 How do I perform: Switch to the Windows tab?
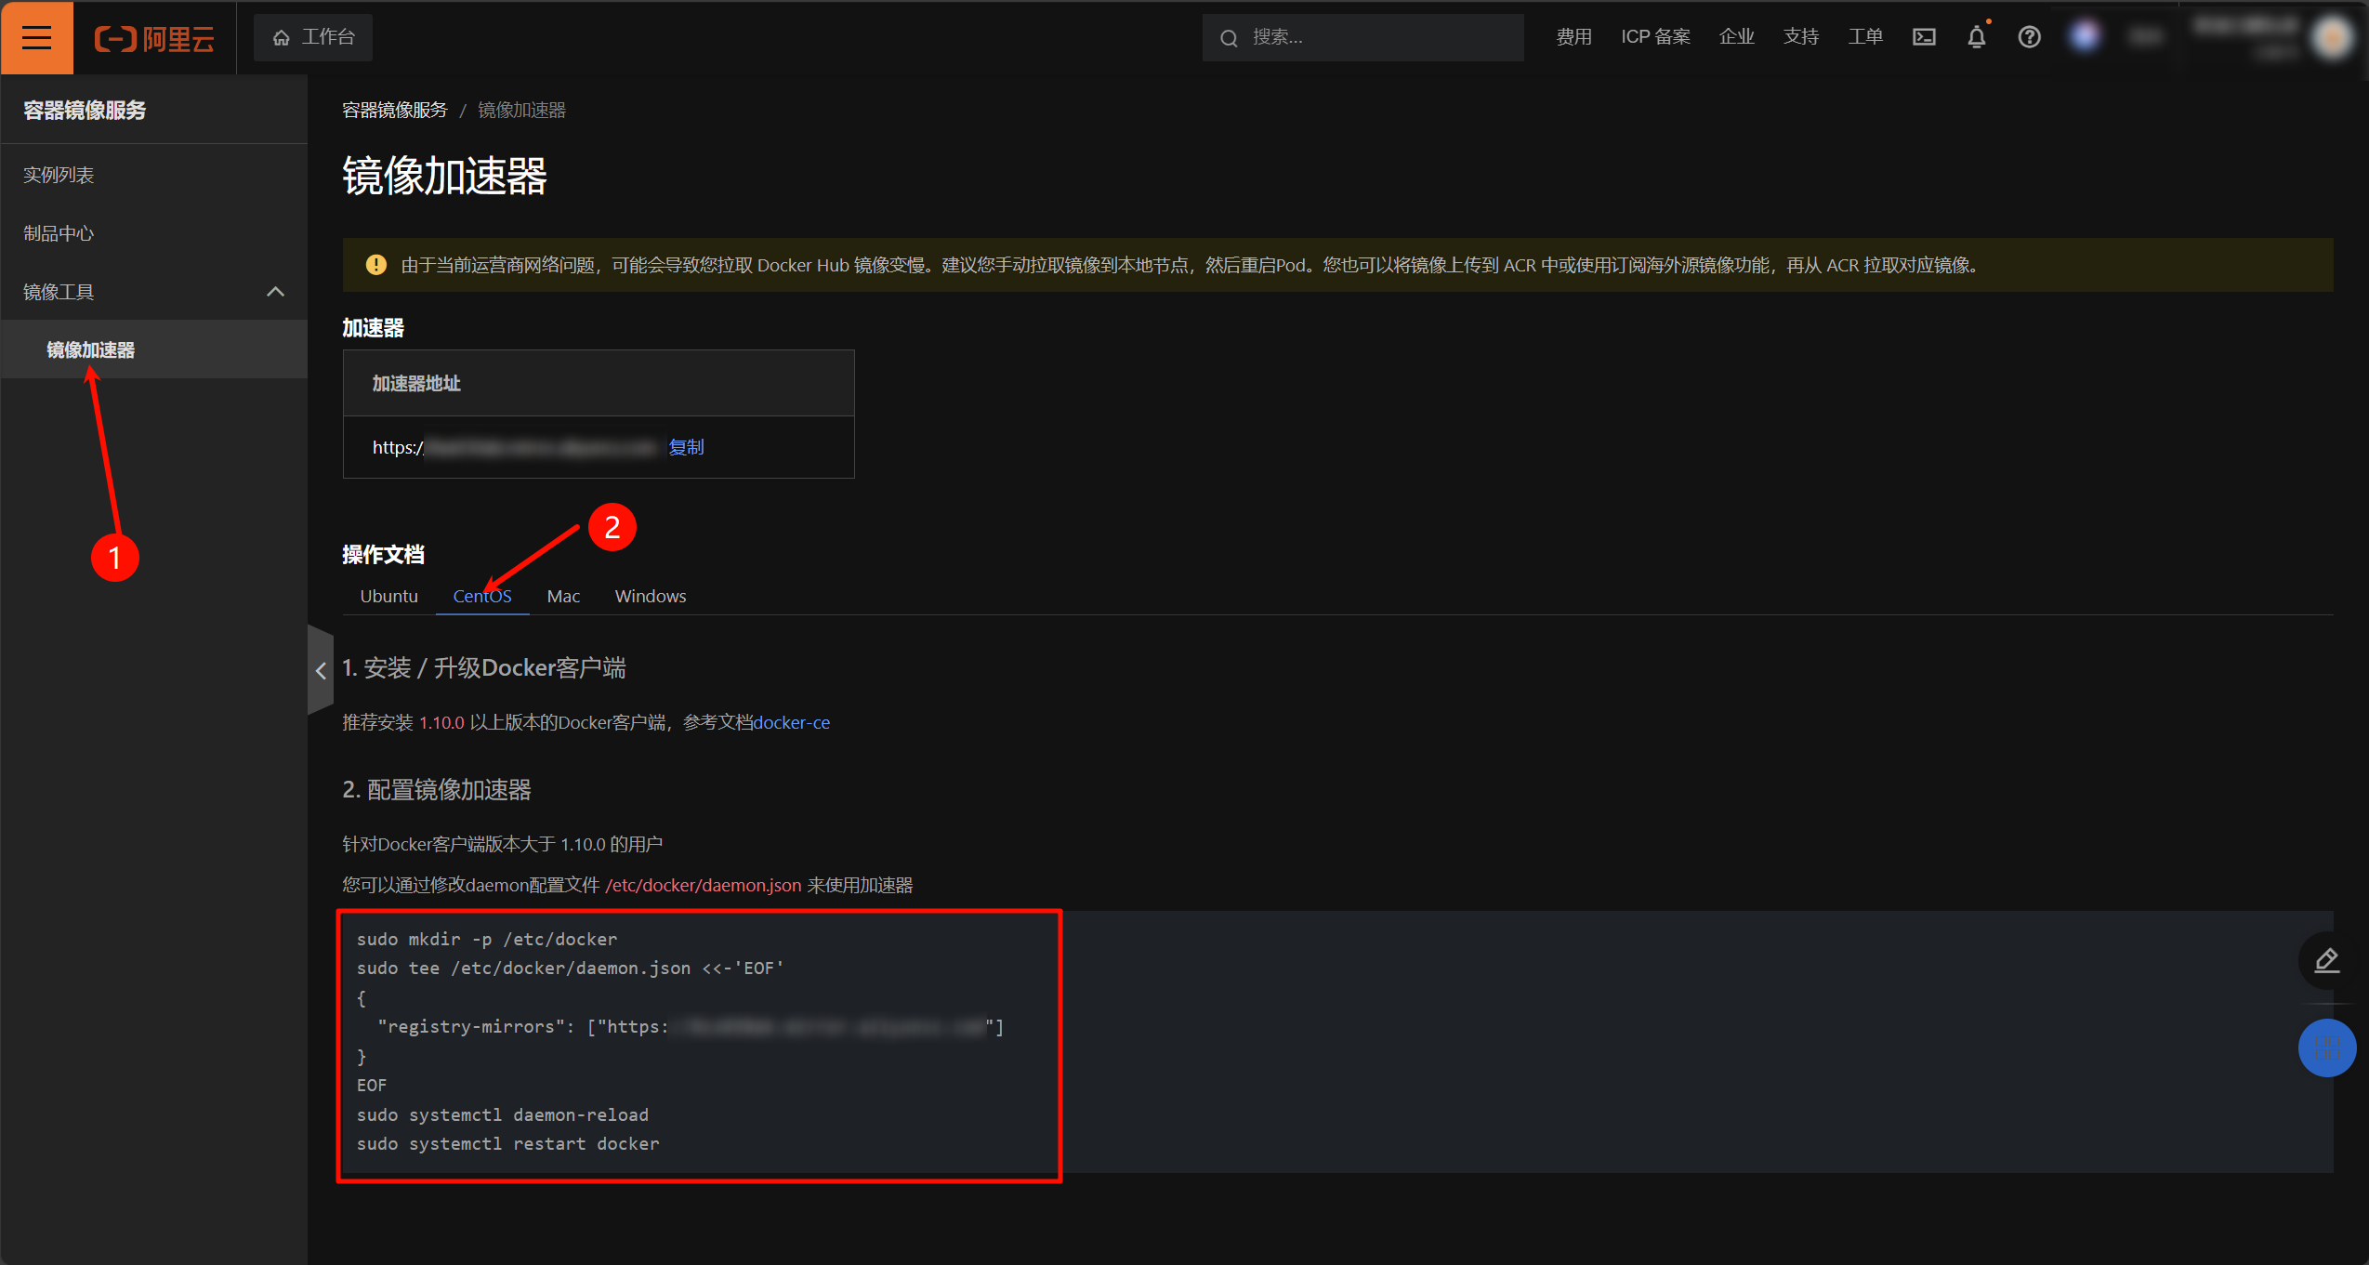[650, 596]
